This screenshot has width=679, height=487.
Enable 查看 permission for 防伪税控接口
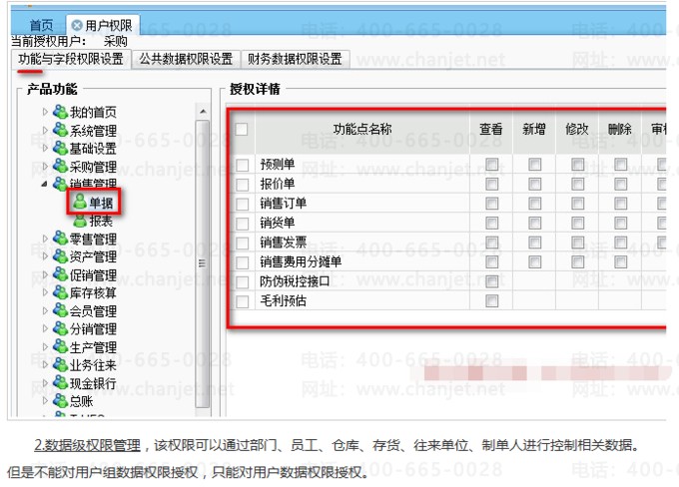tap(492, 281)
